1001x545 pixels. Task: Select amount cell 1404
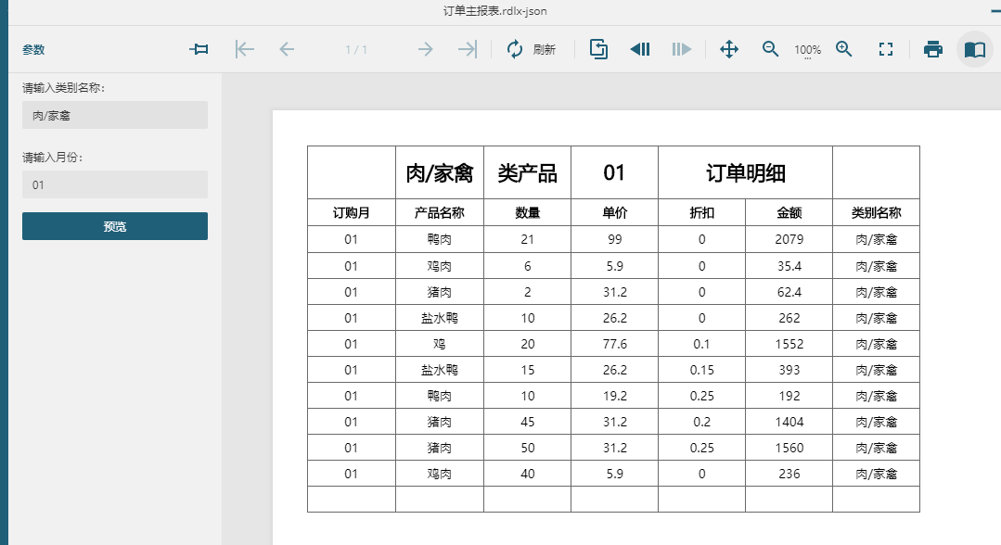[789, 422]
